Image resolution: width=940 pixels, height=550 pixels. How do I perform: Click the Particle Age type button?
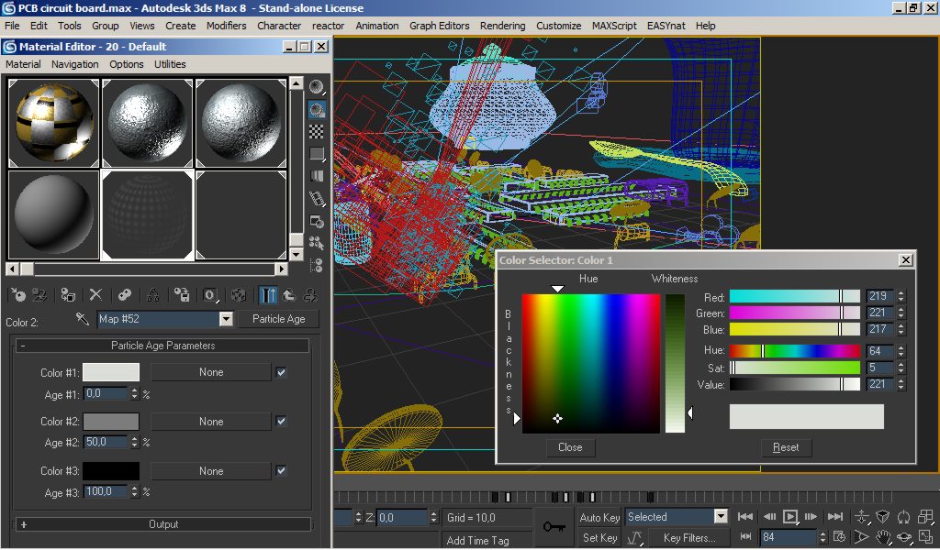278,319
